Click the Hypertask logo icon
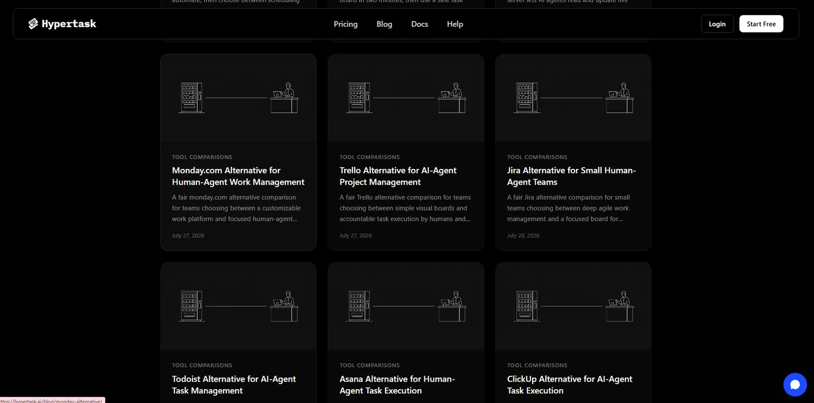814x403 pixels. pyautogui.click(x=33, y=24)
